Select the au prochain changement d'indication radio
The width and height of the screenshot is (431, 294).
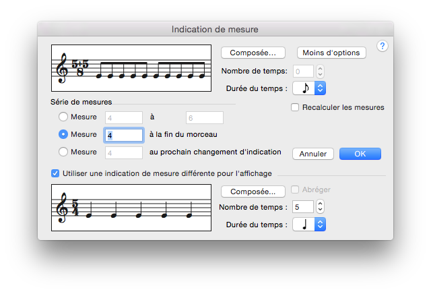pos(64,152)
